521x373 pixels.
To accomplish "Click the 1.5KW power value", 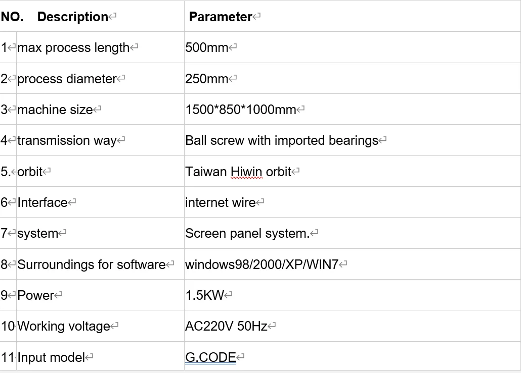I will tap(205, 295).
